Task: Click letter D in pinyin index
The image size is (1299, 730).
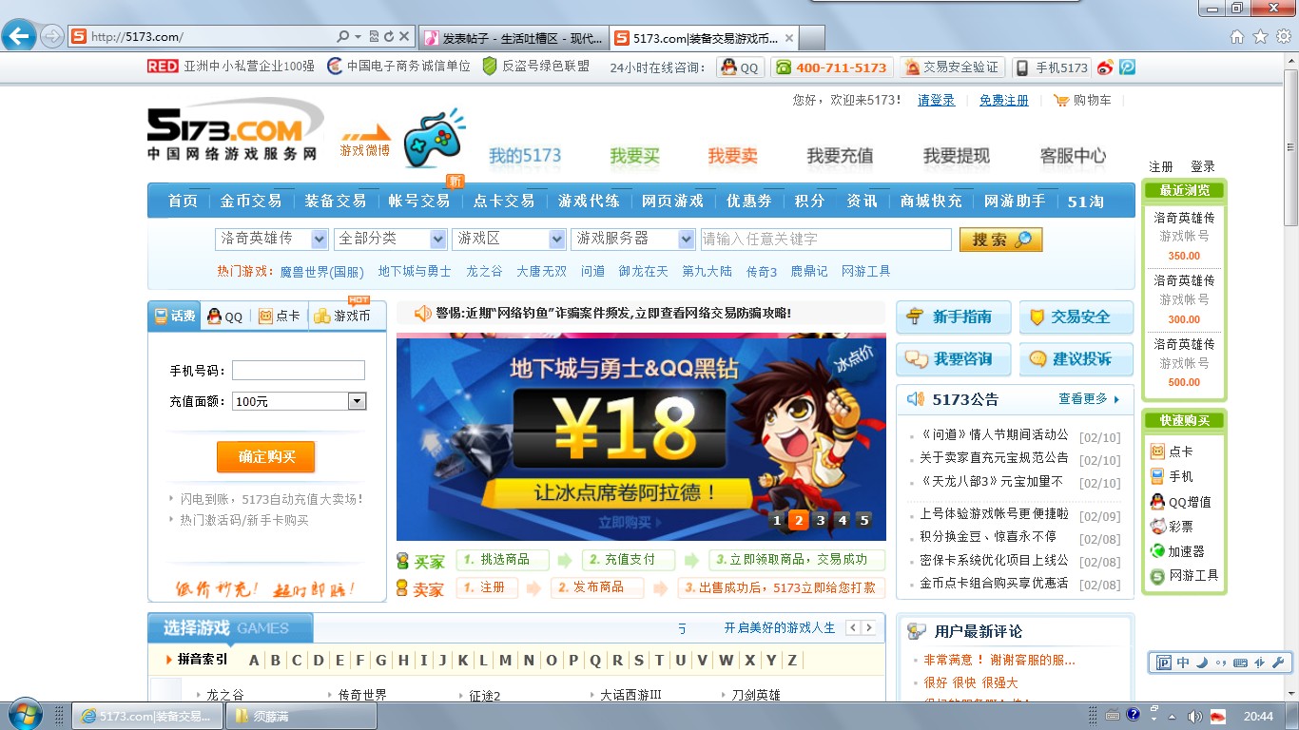Action: tap(318, 661)
